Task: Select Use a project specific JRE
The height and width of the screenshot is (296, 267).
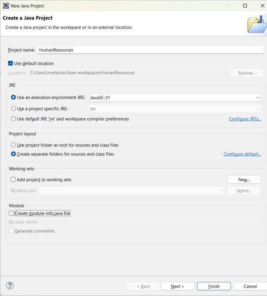Action: point(13,109)
